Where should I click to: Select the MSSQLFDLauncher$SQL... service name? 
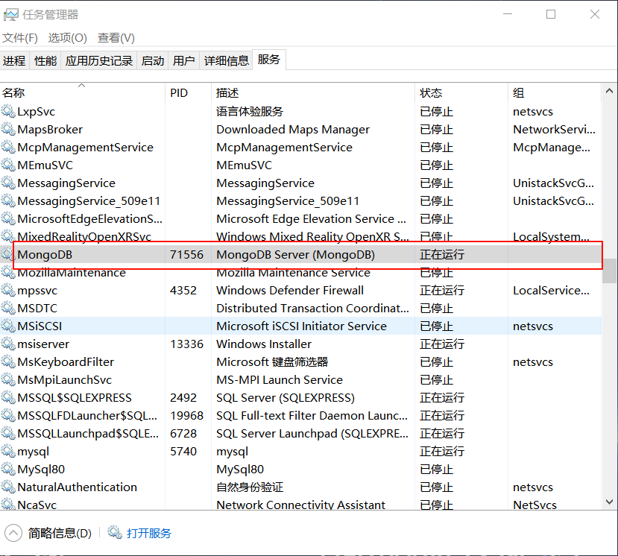(87, 415)
